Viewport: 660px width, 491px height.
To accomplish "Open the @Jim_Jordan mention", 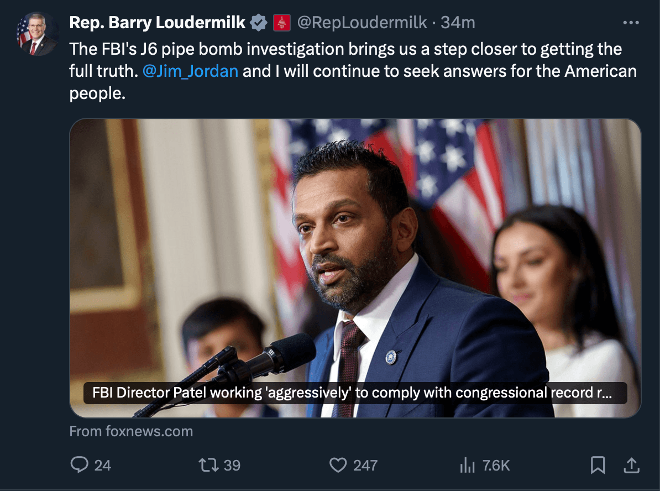I will pos(190,71).
